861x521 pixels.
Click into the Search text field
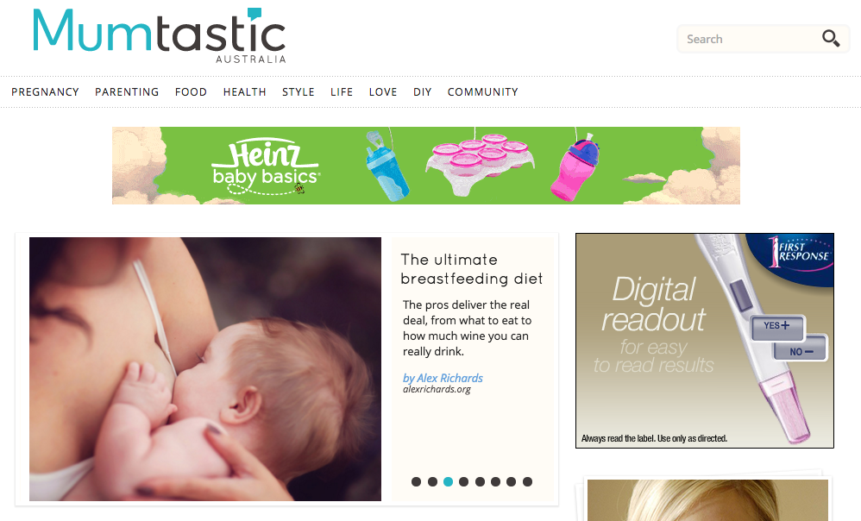point(750,39)
